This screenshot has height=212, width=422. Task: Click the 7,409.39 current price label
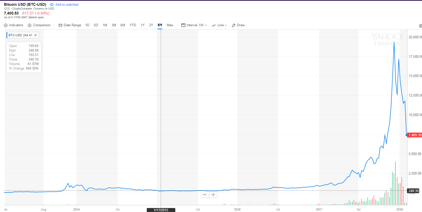[x=415, y=135]
